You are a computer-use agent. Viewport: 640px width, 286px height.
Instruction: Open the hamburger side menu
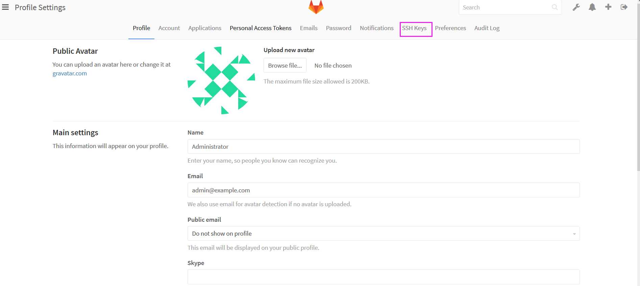point(5,7)
